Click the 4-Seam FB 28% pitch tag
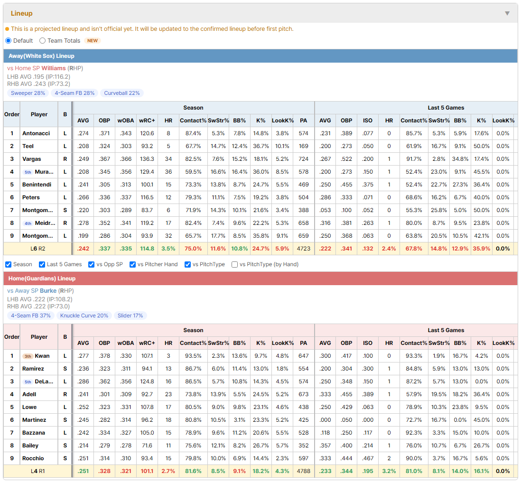The height and width of the screenshot is (483, 521). click(x=75, y=93)
